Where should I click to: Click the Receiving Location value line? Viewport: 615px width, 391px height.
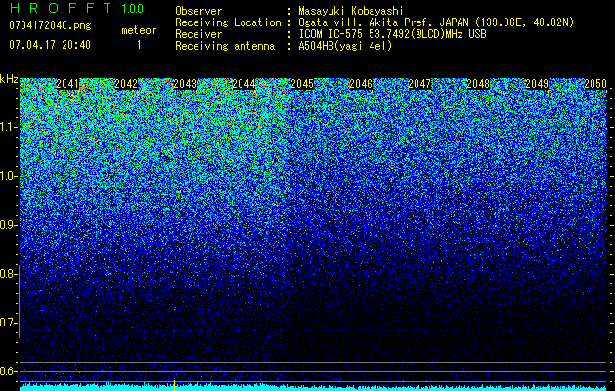[436, 22]
